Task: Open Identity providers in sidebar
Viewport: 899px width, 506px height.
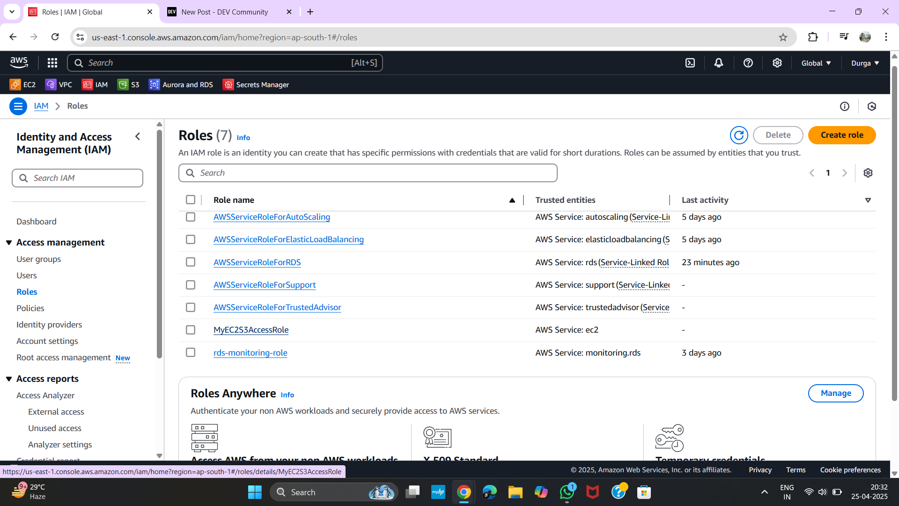Action: point(49,325)
